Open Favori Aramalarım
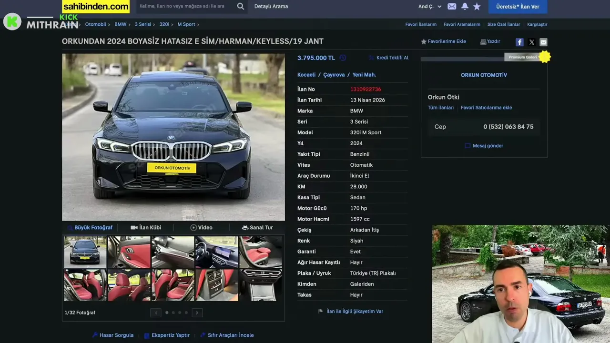Viewport: 610px width, 343px height. tap(462, 24)
